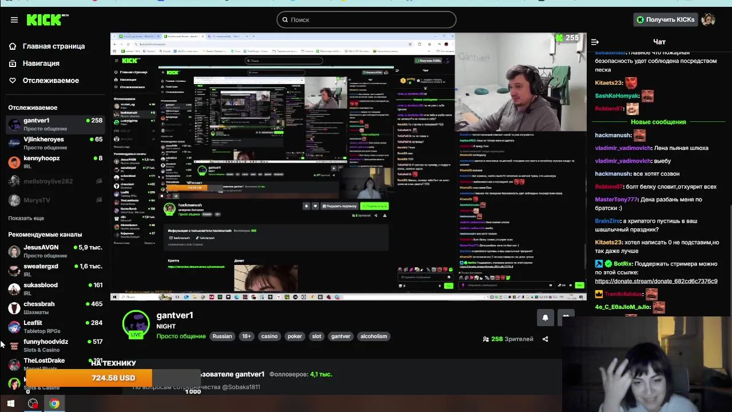Image resolution: width=732 pixels, height=412 pixels.
Task: Open offline channel MarysTV
Action: pos(55,200)
